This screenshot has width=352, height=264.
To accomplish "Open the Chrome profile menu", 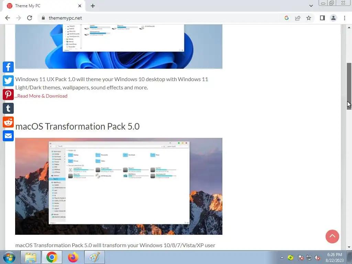I will coord(333,18).
